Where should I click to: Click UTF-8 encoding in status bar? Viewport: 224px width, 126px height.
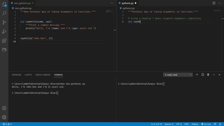click(179, 124)
